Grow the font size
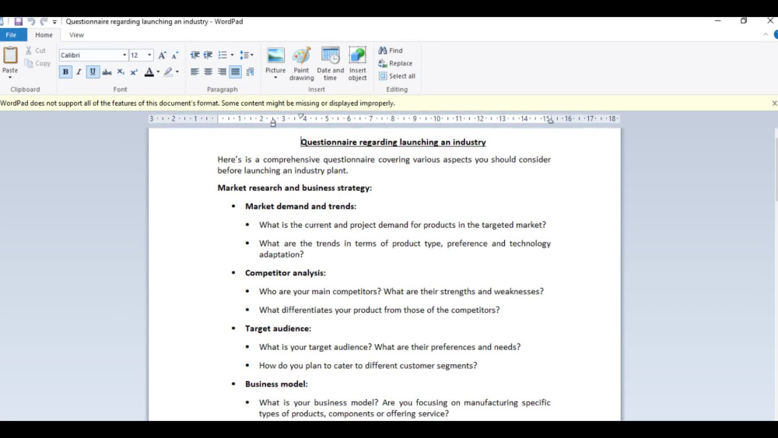 tap(162, 55)
